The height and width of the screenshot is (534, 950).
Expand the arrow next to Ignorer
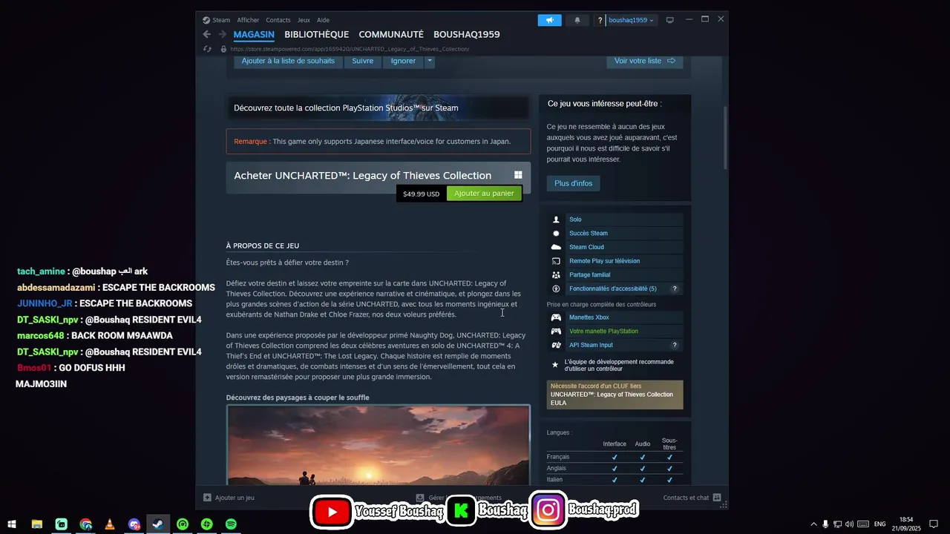click(x=429, y=61)
